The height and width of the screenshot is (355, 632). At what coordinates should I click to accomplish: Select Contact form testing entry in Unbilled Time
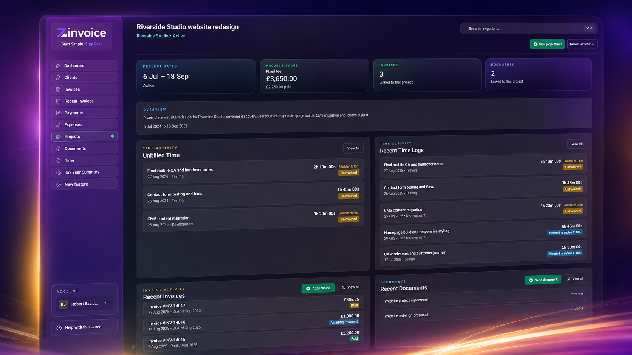tap(253, 195)
